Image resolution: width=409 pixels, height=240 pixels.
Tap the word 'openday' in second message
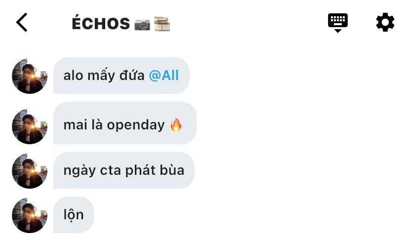[136, 125]
